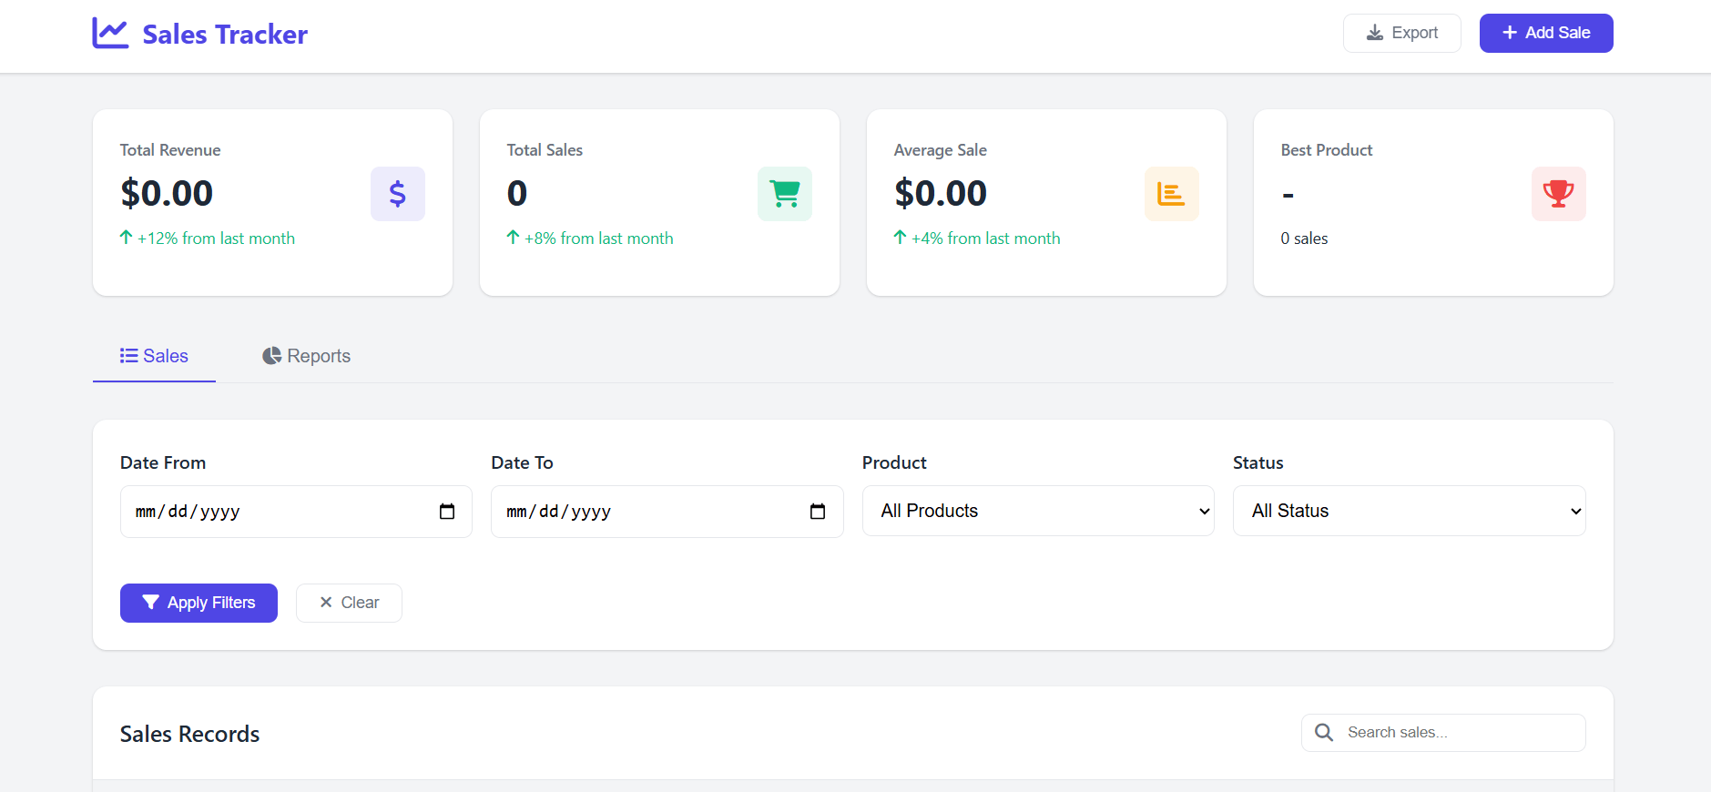Switch to the Reports tab
Screen dimensions: 1711x792
(x=307, y=356)
